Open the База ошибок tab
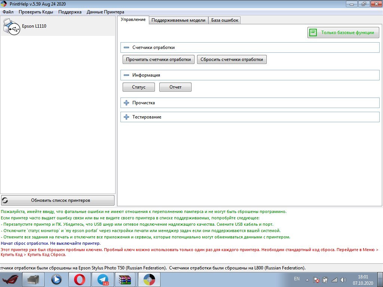Screen dimensions: 383x287 click(225, 20)
